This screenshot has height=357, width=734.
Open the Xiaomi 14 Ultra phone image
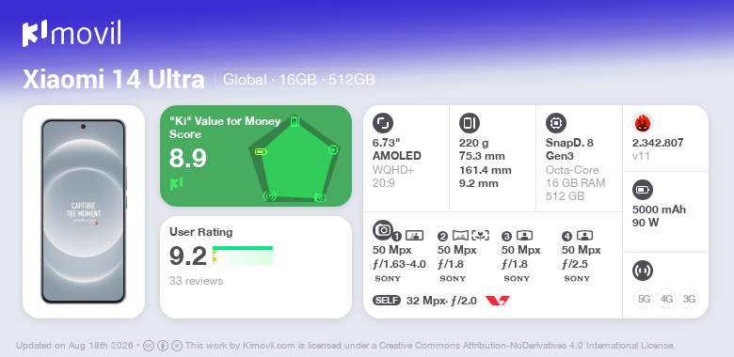pyautogui.click(x=84, y=211)
